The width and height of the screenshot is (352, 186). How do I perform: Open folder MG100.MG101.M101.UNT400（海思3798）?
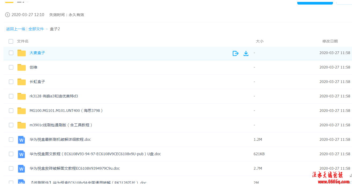[66, 111]
